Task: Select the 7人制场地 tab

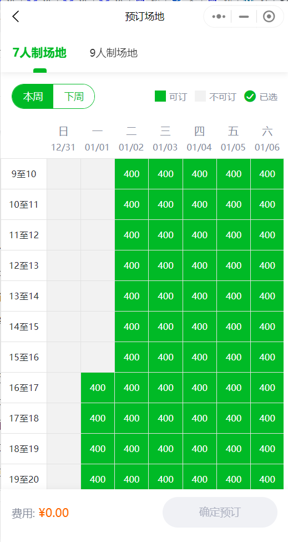Action: tap(39, 53)
